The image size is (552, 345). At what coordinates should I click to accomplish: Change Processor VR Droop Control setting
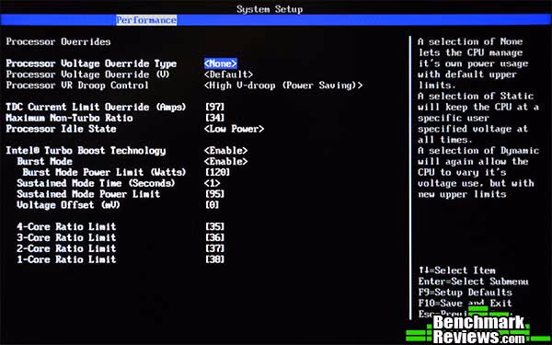coord(283,86)
